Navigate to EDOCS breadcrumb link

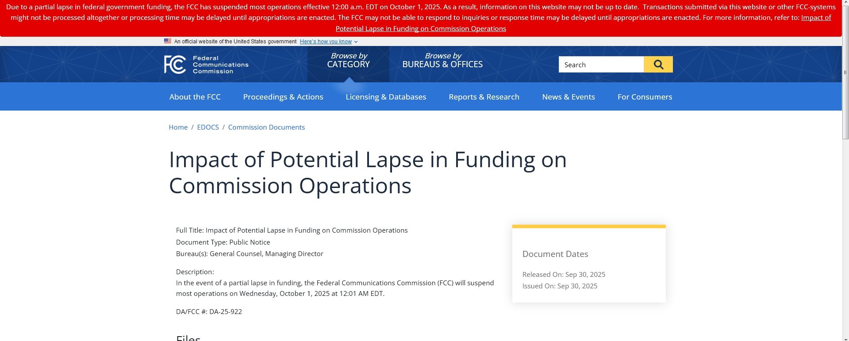(208, 127)
